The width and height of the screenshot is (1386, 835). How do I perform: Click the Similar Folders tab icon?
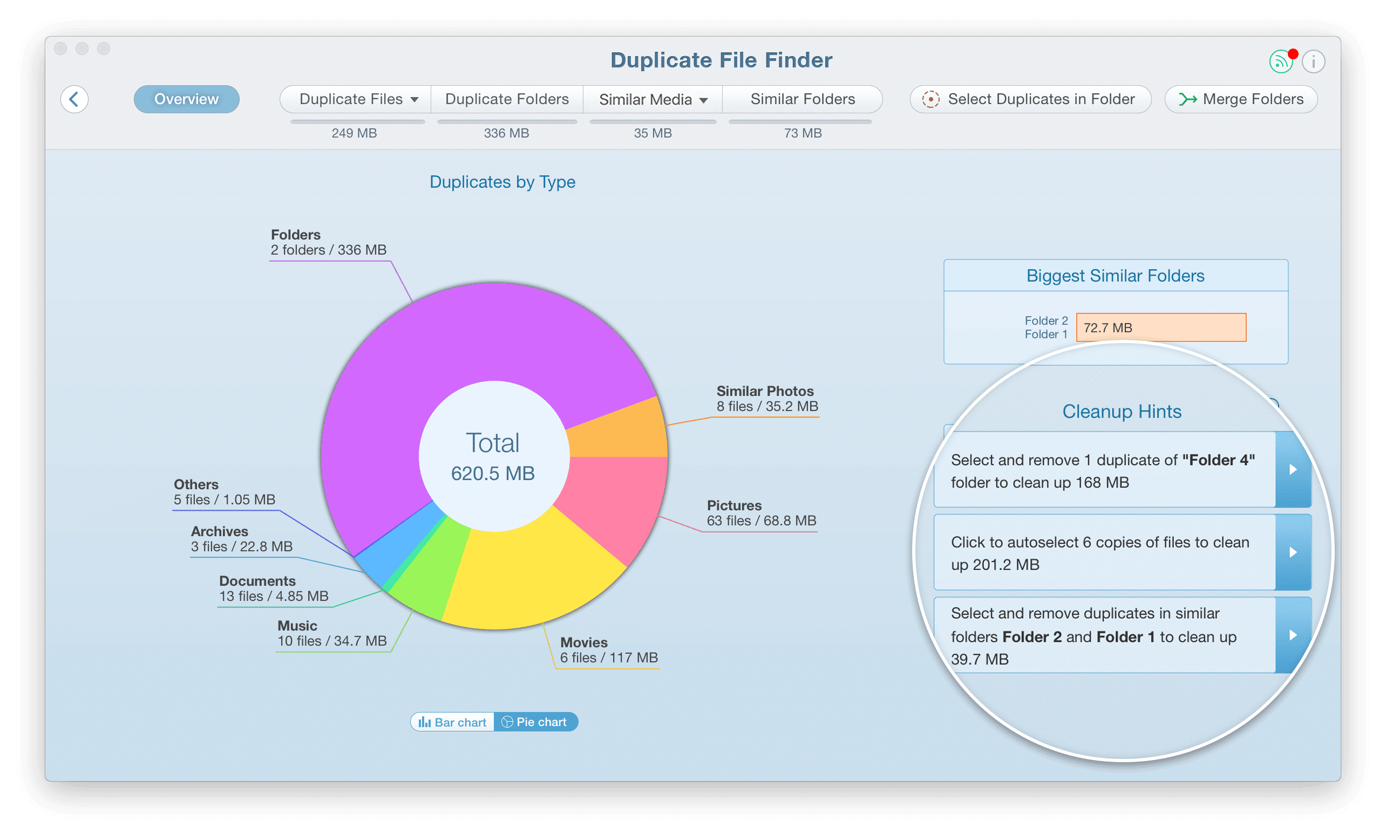point(802,98)
